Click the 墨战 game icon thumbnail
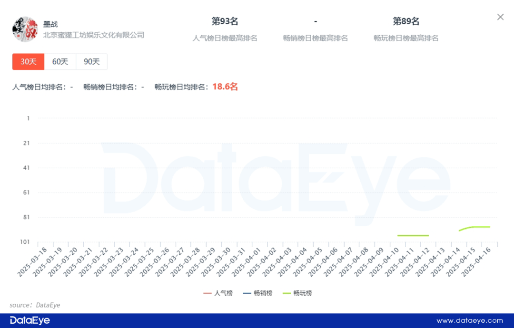514x328 pixels. [25, 29]
